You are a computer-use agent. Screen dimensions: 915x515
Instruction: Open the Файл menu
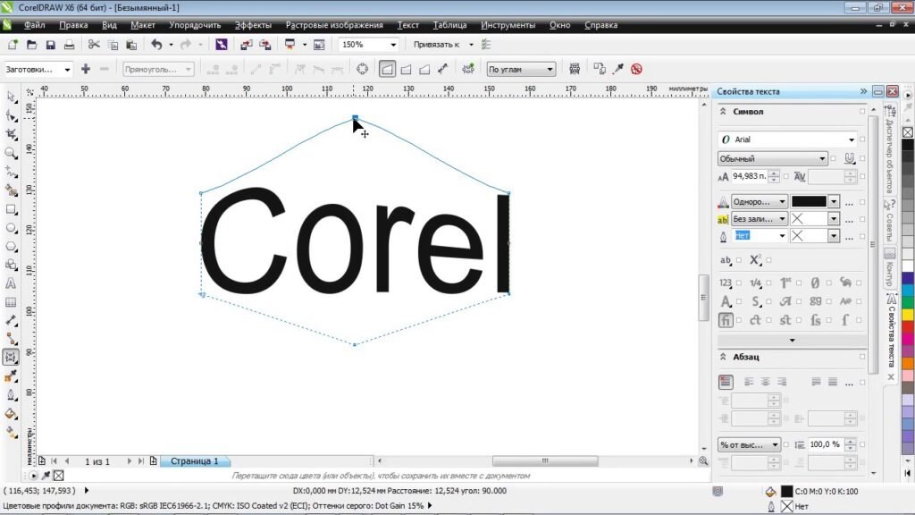tap(35, 25)
